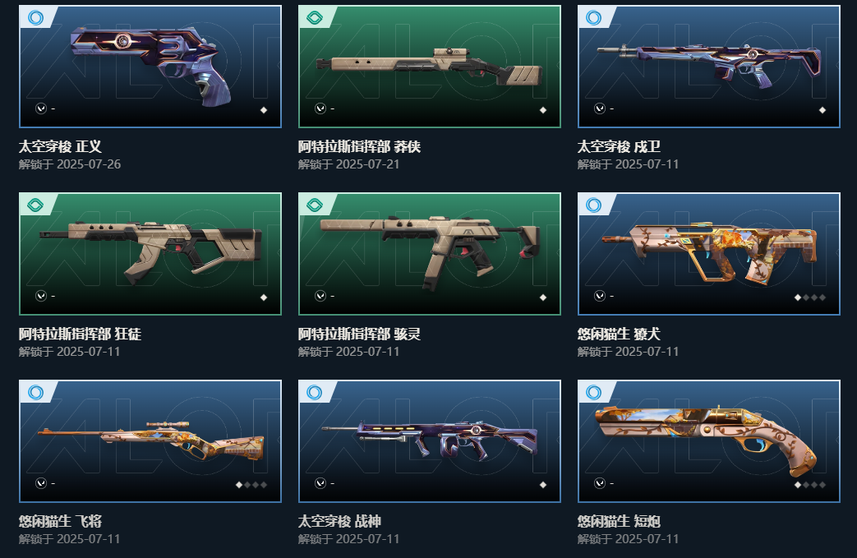This screenshot has height=558, width=857.
Task: Click the VP currency icon on 阿特拉斯指挥部 骇灵 card
Action: pos(320,296)
